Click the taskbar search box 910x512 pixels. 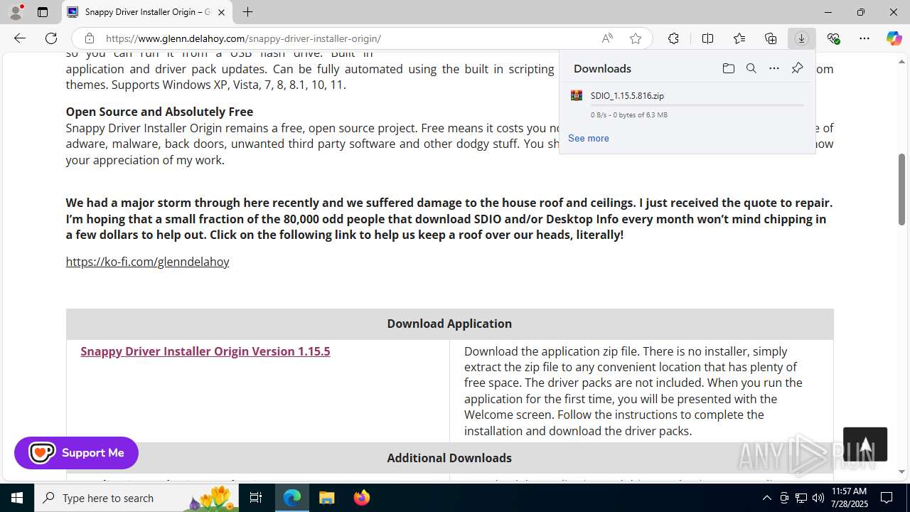(x=137, y=498)
